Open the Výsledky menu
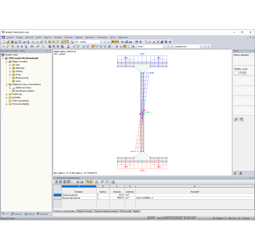 (58, 37)
